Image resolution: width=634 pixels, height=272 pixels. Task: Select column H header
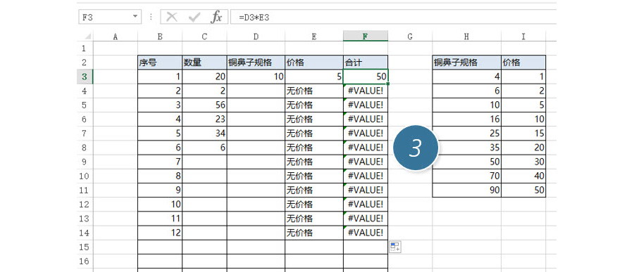466,37
